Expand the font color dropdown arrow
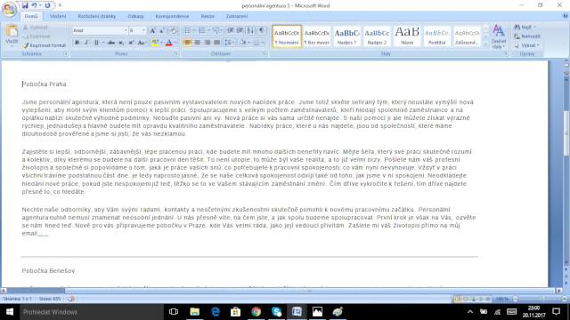Screen dimensions: 570x320 (x=175, y=43)
